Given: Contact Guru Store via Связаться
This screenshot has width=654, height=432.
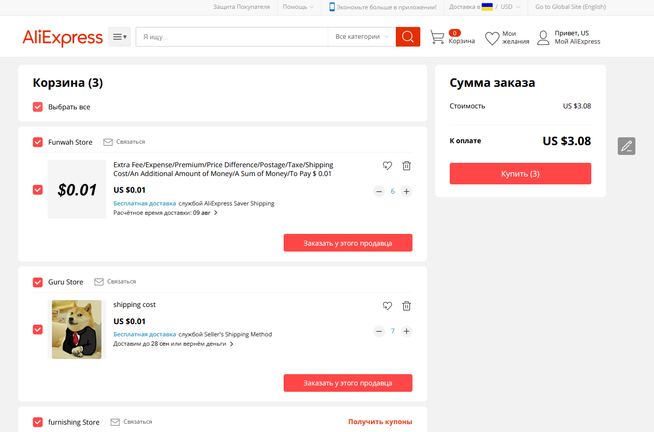Looking at the screenshot, I should (121, 282).
